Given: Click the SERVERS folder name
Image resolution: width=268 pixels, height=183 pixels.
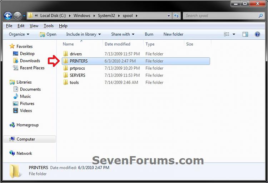Looking at the screenshot, I should [x=78, y=75].
